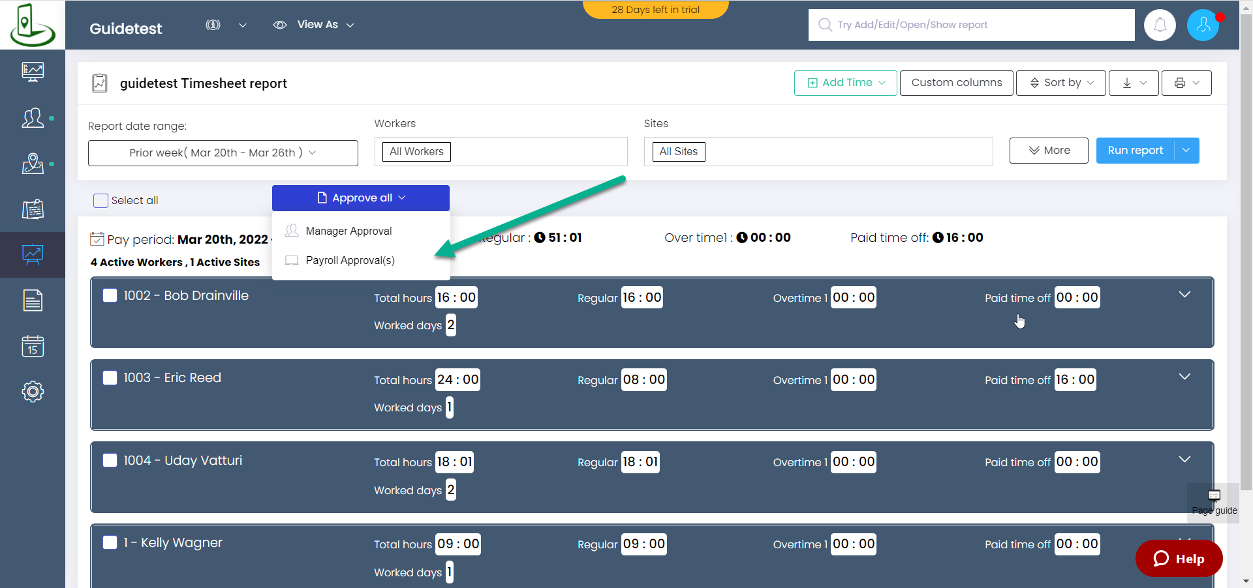Check the 1004 - Uday Vatturi checkbox

(x=110, y=460)
